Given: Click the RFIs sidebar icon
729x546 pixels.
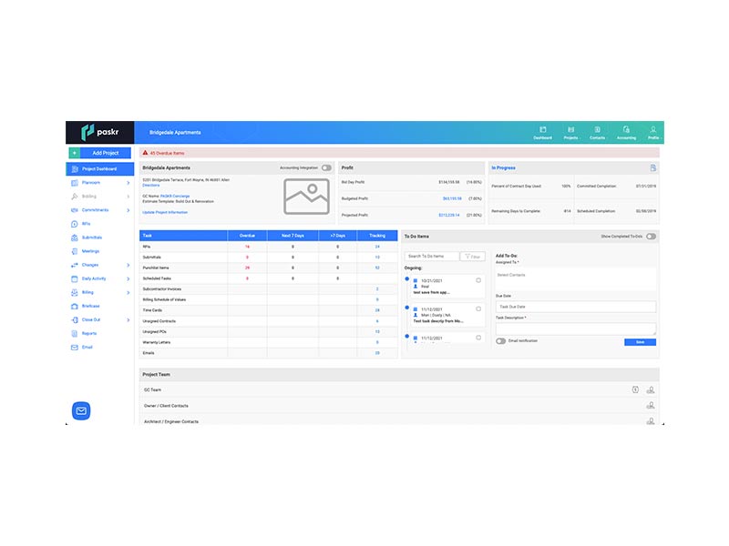Looking at the screenshot, I should coord(75,224).
